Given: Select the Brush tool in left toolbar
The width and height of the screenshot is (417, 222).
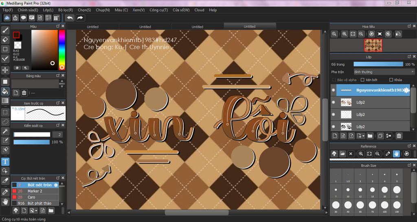Looking at the screenshot, I should [x=5, y=30].
